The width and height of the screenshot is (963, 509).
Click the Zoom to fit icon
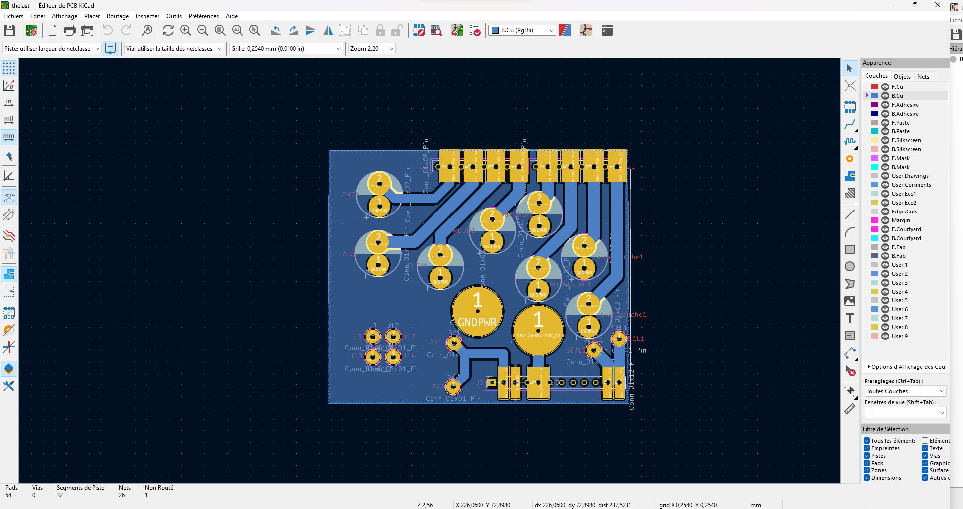220,31
